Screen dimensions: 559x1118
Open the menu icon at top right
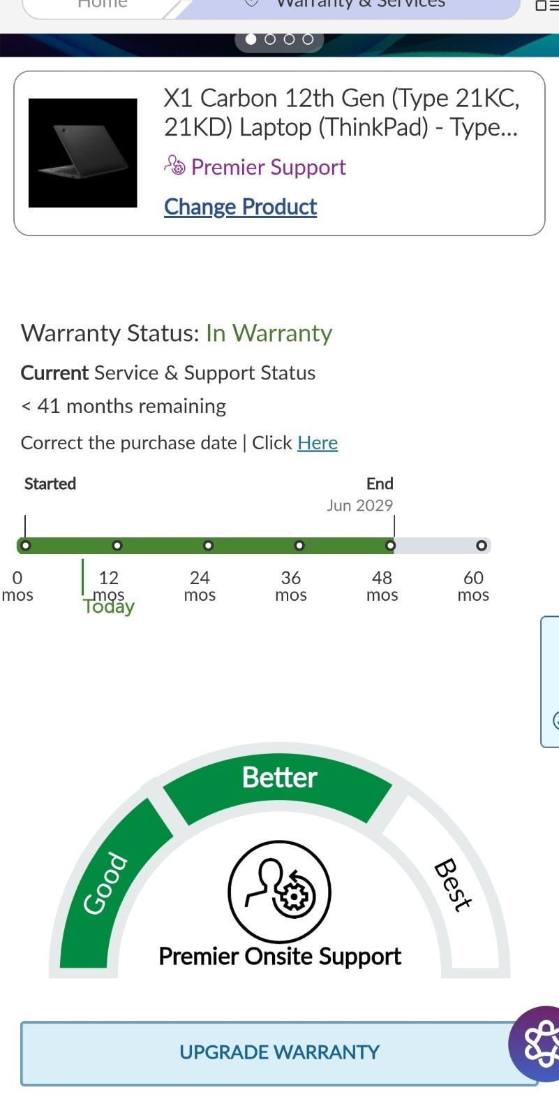click(544, 6)
